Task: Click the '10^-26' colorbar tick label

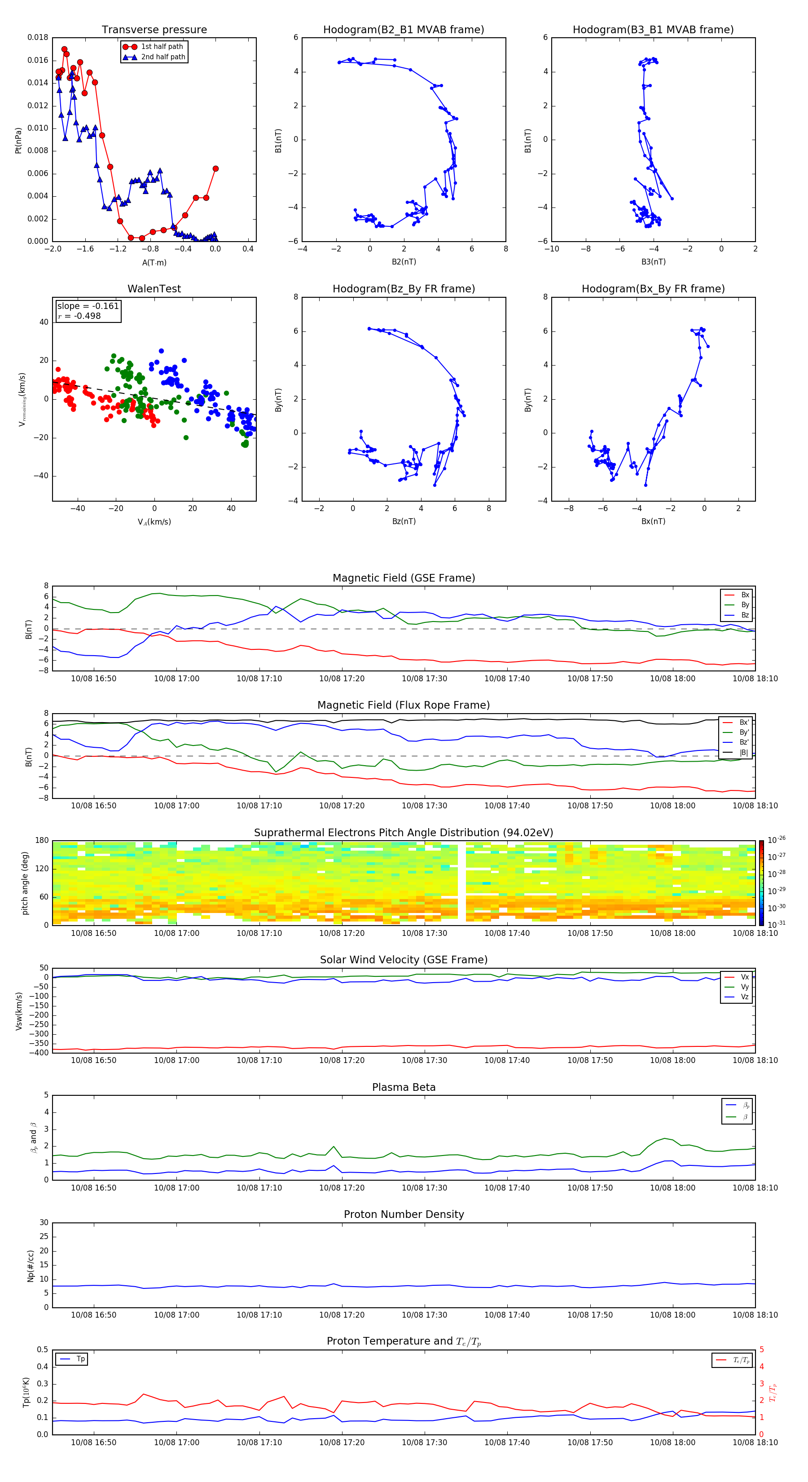Action: click(777, 840)
